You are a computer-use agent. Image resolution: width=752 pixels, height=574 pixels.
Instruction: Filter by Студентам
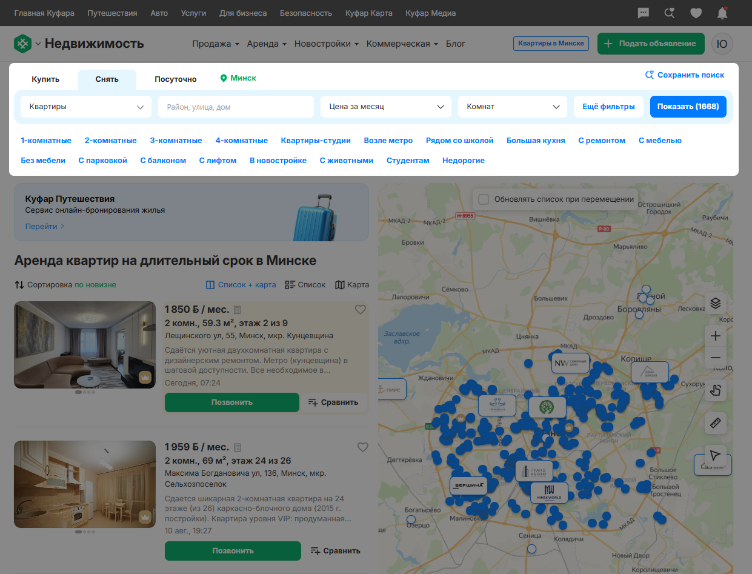coord(408,161)
